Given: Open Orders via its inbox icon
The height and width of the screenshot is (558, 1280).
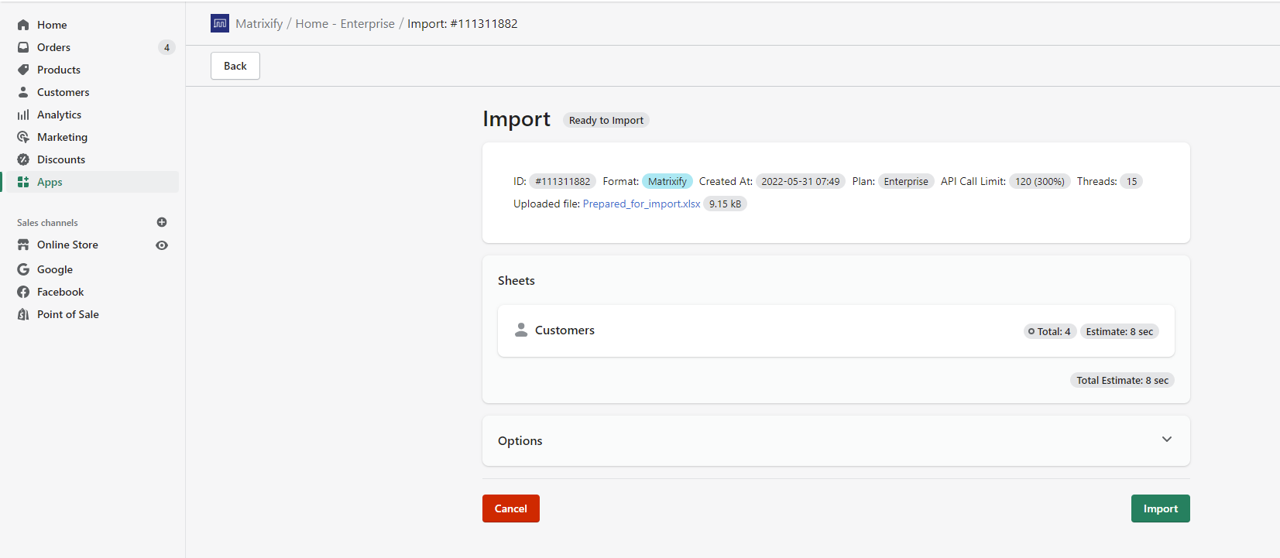Looking at the screenshot, I should point(23,47).
